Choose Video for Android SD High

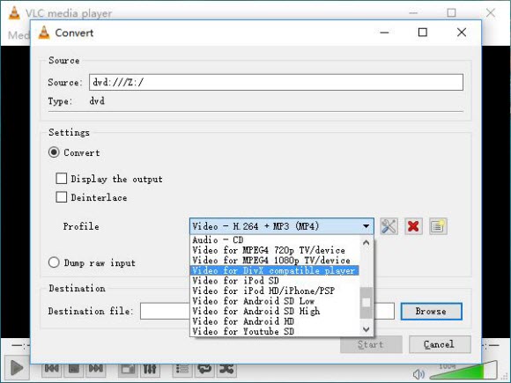[274, 311]
